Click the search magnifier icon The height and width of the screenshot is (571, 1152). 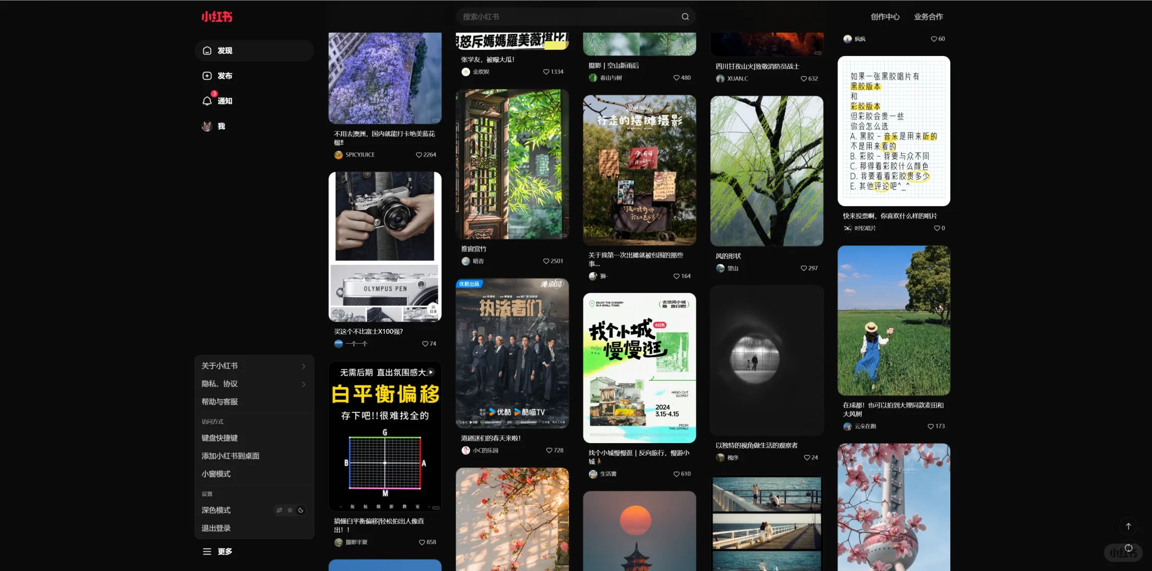coord(685,16)
